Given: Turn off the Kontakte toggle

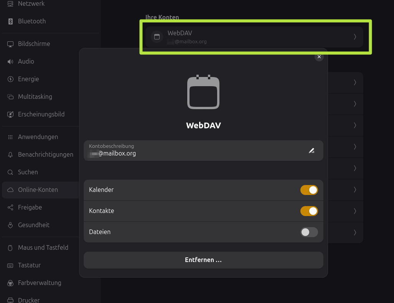Looking at the screenshot, I should click(x=309, y=211).
